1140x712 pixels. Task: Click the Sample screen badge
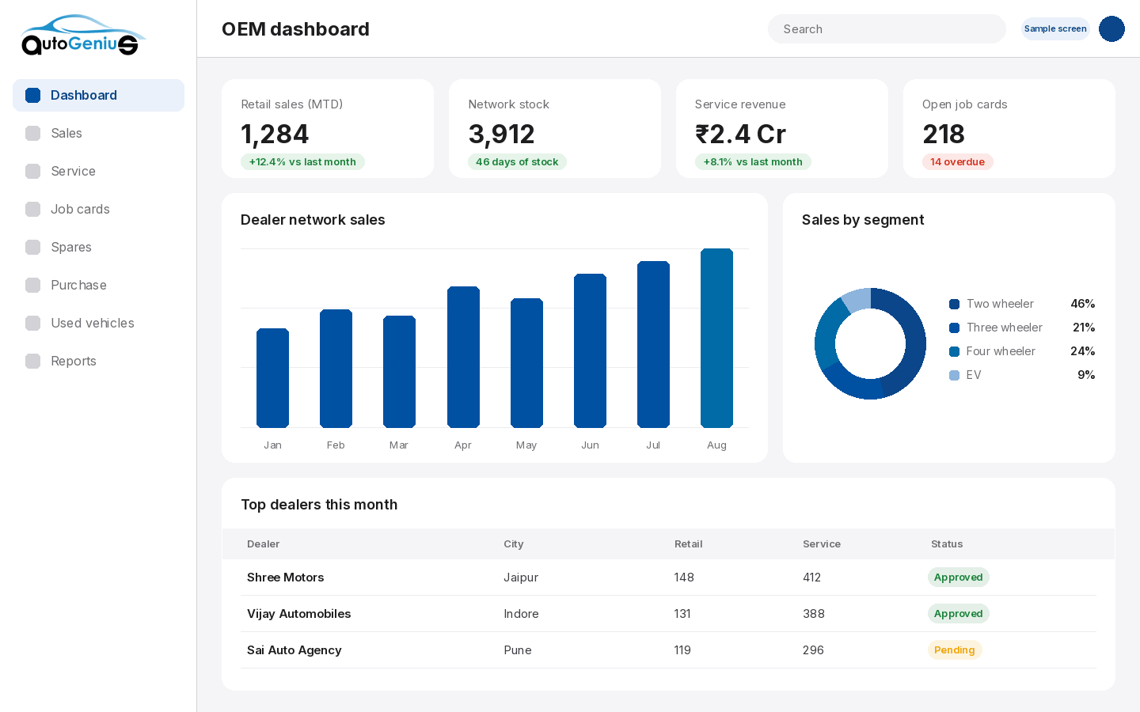point(1055,29)
